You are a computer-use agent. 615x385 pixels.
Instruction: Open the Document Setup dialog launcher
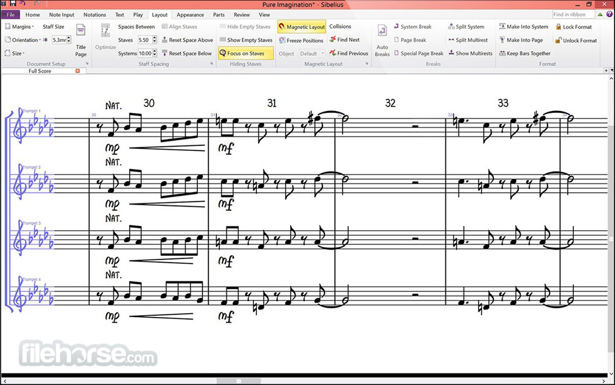pyautogui.click(x=87, y=64)
